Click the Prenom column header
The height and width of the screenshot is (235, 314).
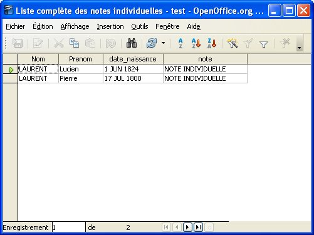click(x=81, y=59)
